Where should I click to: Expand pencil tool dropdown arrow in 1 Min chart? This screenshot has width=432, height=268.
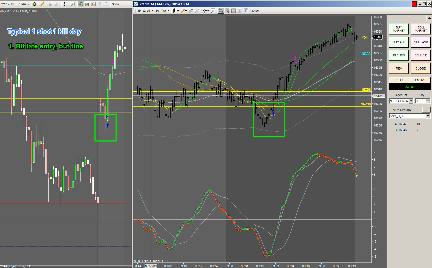coord(46,4)
